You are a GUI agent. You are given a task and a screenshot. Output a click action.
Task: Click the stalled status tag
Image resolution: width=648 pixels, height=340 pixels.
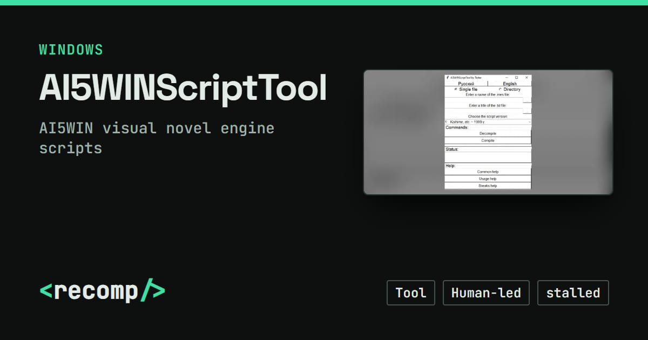(x=573, y=293)
